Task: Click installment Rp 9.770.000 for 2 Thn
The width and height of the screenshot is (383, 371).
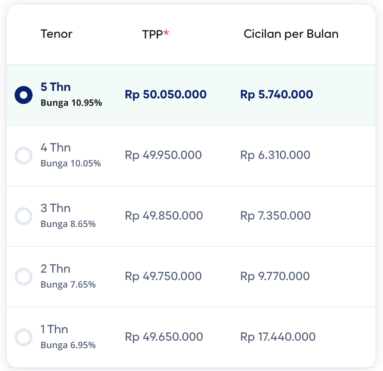Action: click(x=275, y=276)
